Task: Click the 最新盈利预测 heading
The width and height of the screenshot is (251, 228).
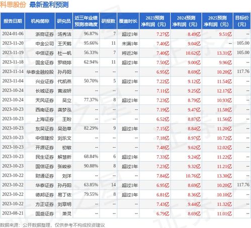Action: click(x=49, y=5)
